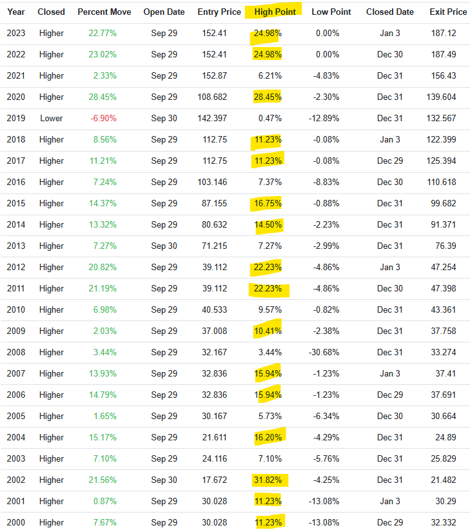
Task: Click the highlighted 28.45% high point
Action: (x=268, y=97)
